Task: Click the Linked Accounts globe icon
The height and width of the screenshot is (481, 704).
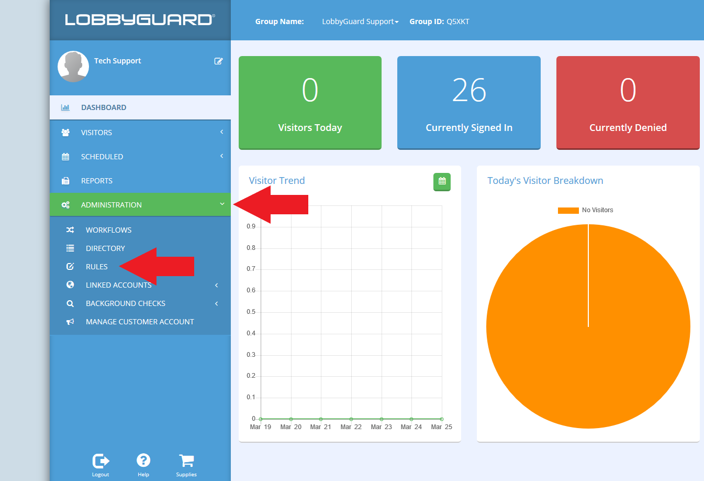Action: click(70, 285)
